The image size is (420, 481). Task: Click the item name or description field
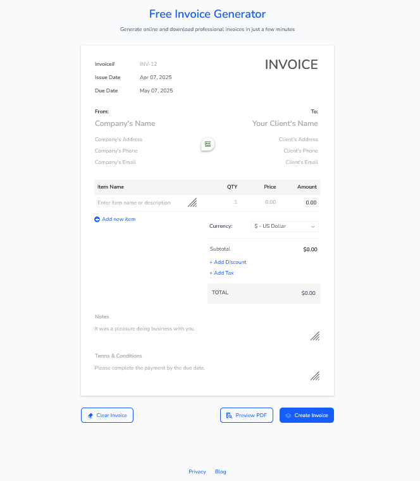pos(145,203)
